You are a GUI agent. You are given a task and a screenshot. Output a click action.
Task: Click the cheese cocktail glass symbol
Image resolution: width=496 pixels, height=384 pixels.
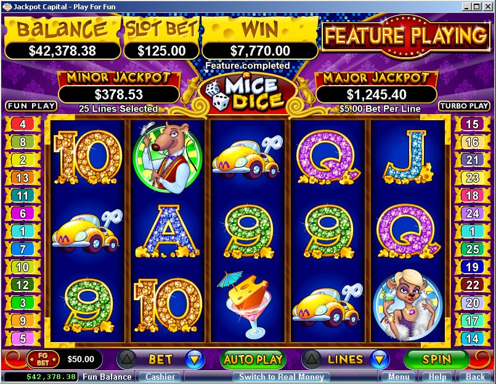pyautogui.click(x=244, y=304)
